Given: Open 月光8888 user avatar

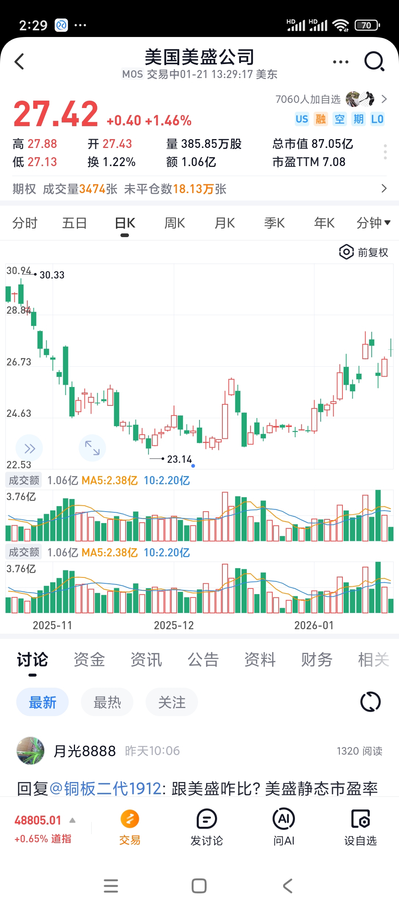Looking at the screenshot, I should [x=30, y=751].
